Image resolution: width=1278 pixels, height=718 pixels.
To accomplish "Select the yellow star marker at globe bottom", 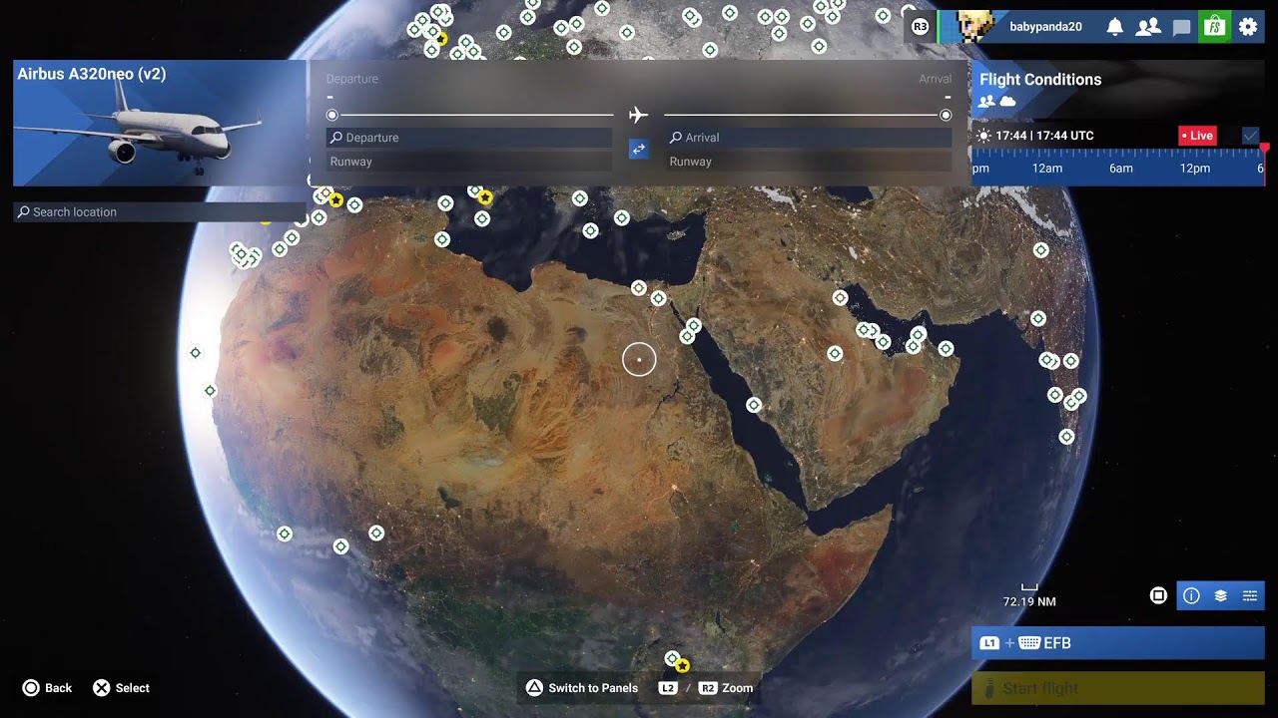I will [683, 665].
